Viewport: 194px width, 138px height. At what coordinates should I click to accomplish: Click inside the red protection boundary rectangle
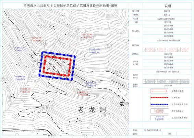(x=57, y=66)
